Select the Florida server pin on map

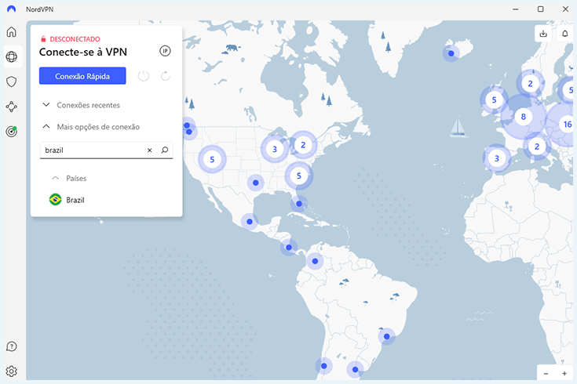[299, 204]
